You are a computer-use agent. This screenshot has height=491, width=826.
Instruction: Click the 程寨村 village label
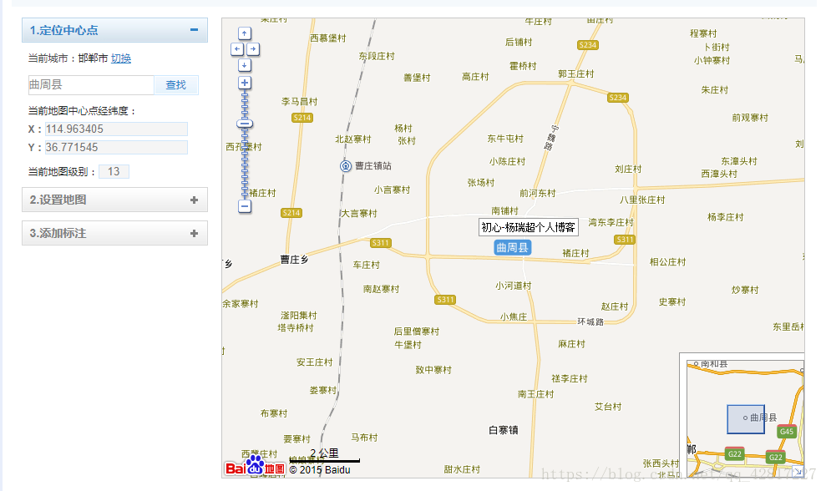click(703, 33)
